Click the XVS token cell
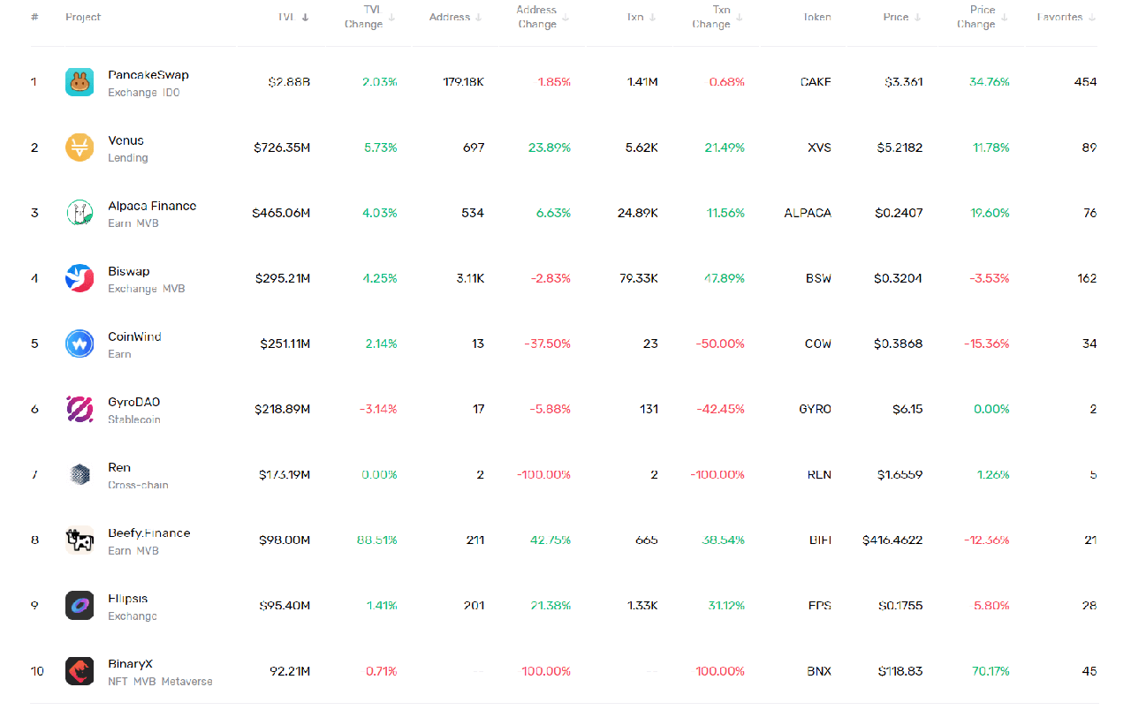This screenshot has height=710, width=1131. [x=819, y=147]
